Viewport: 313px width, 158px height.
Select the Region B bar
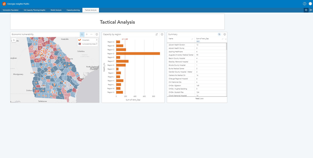click(119, 46)
